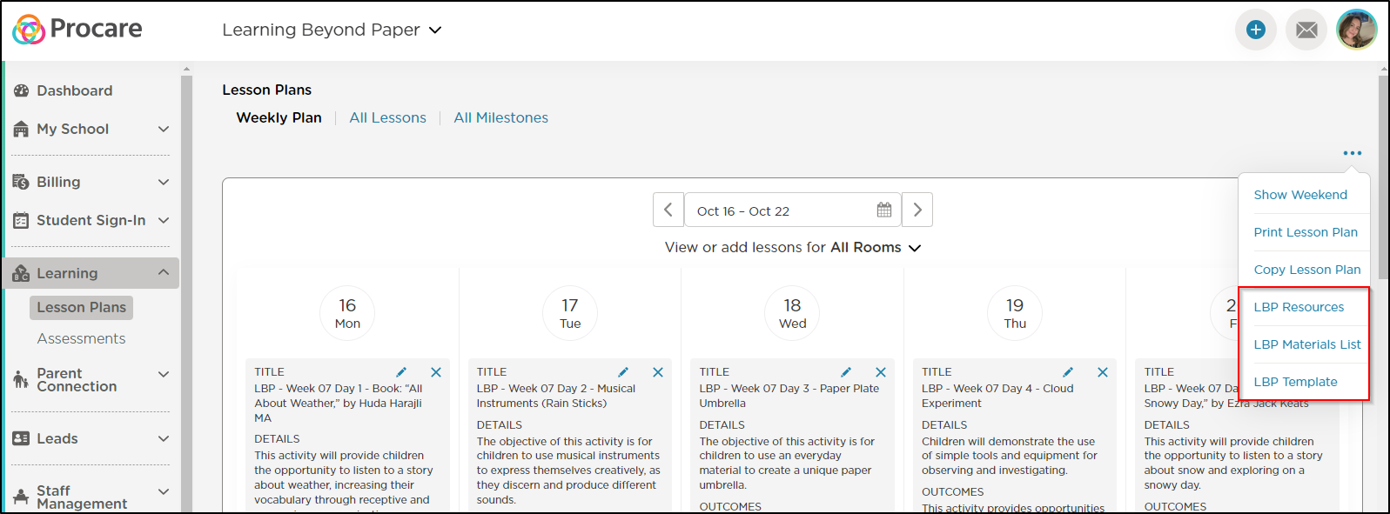Expand the Student Sign-In chevron
Screen dimensions: 1390x514
point(163,220)
